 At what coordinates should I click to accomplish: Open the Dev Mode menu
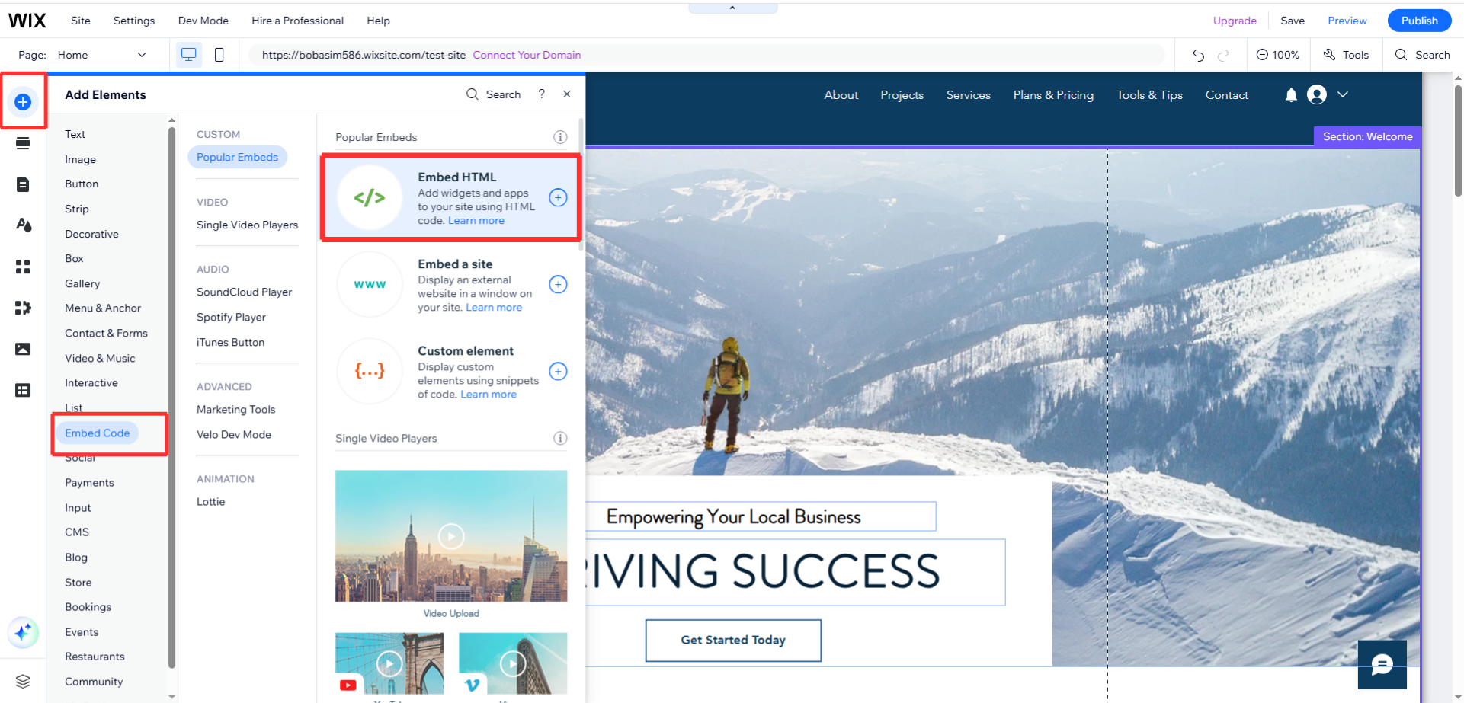[203, 21]
